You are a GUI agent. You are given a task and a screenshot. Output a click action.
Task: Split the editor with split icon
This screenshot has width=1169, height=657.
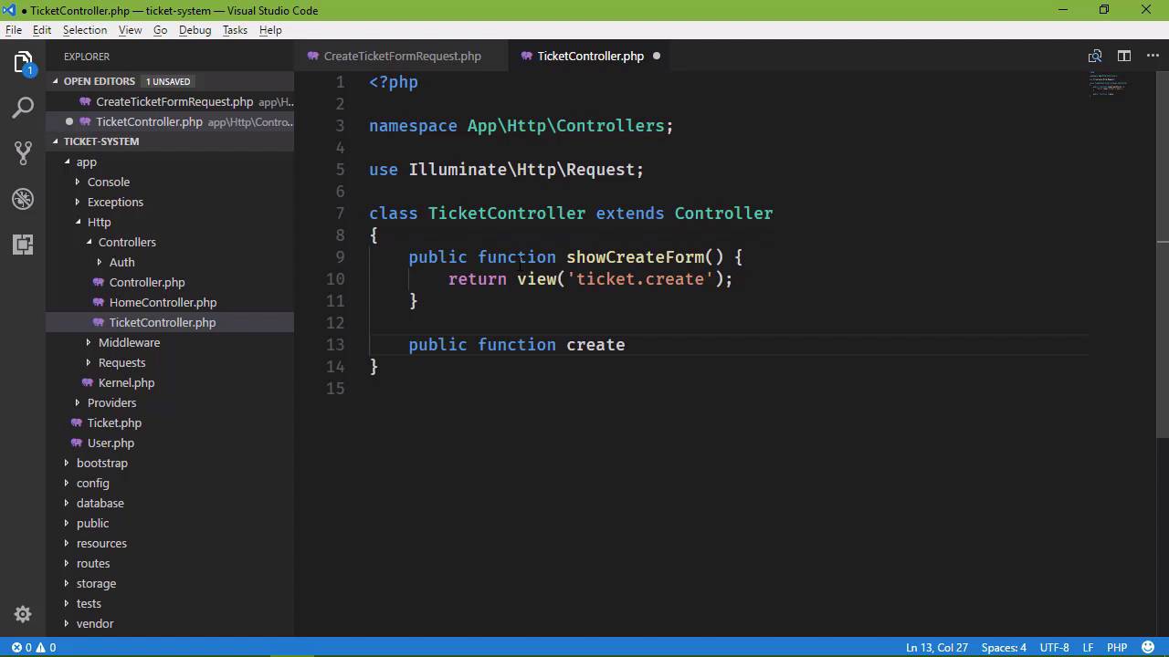click(1124, 56)
